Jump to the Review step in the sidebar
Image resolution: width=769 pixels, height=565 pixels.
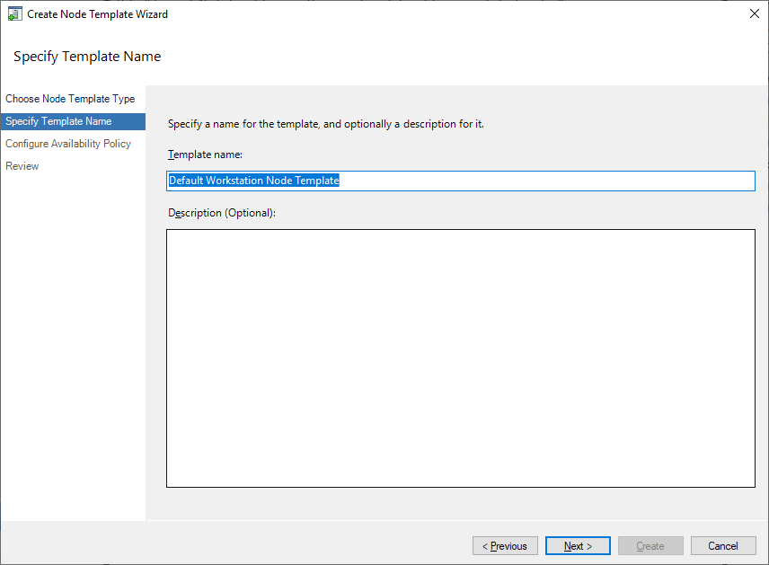click(22, 165)
